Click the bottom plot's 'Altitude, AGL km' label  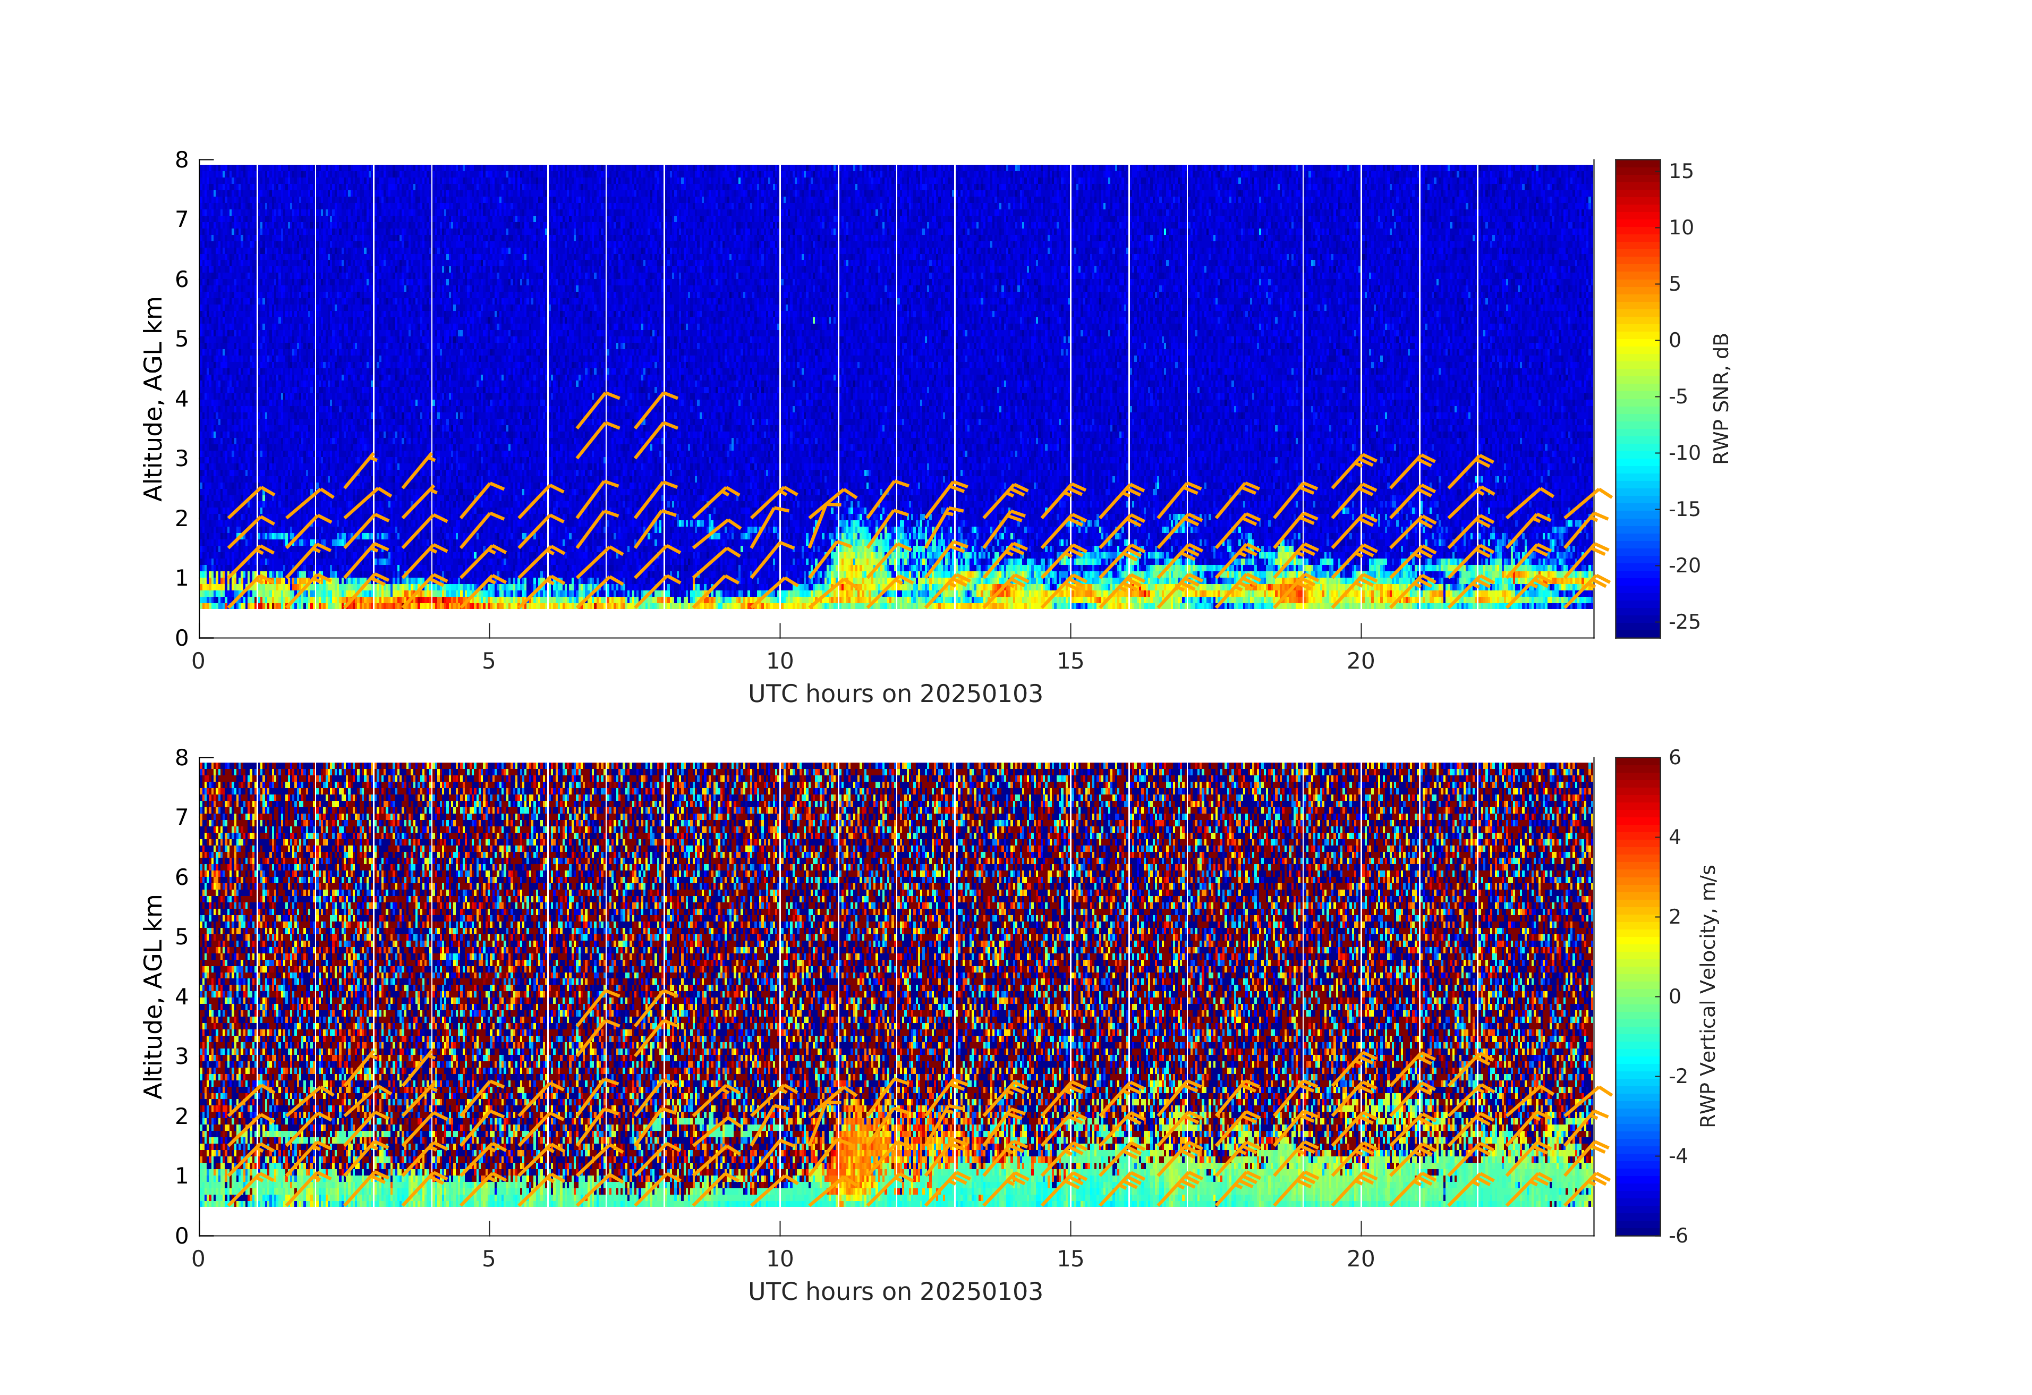(153, 995)
